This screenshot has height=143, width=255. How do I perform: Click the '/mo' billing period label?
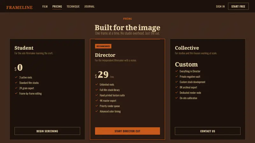112,77
